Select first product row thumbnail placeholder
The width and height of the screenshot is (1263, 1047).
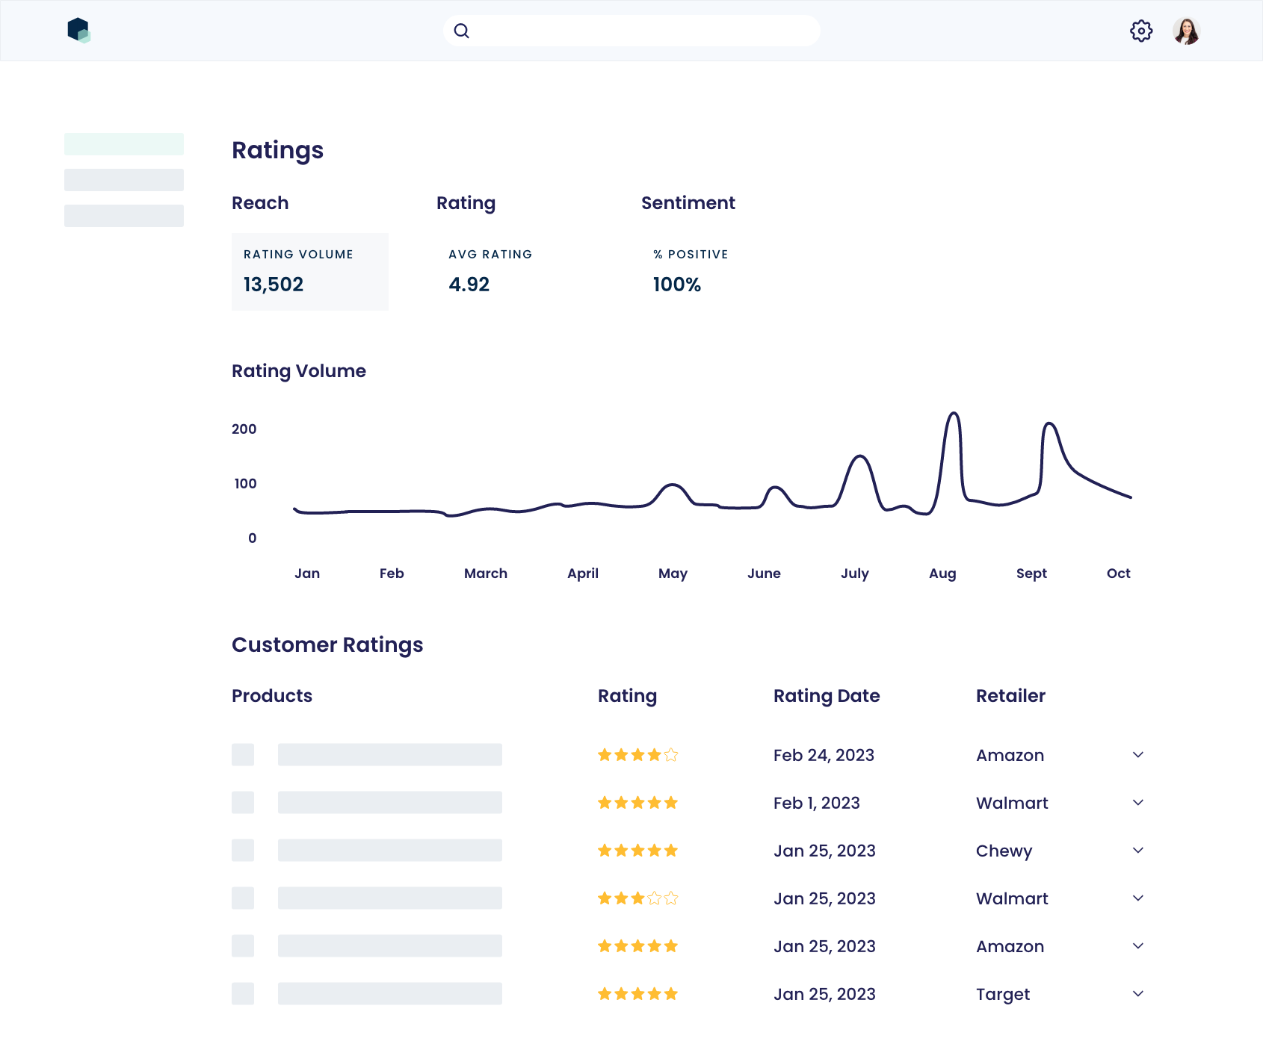coord(243,754)
